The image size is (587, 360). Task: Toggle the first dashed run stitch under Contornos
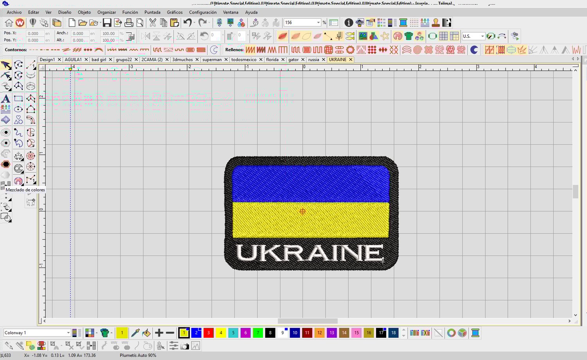34,50
